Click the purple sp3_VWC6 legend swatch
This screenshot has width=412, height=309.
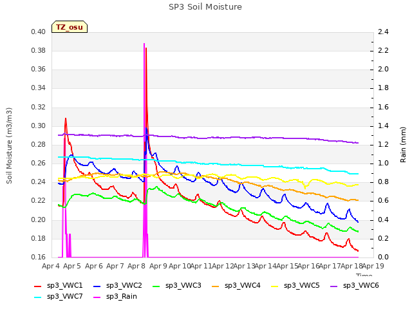click(x=334, y=286)
